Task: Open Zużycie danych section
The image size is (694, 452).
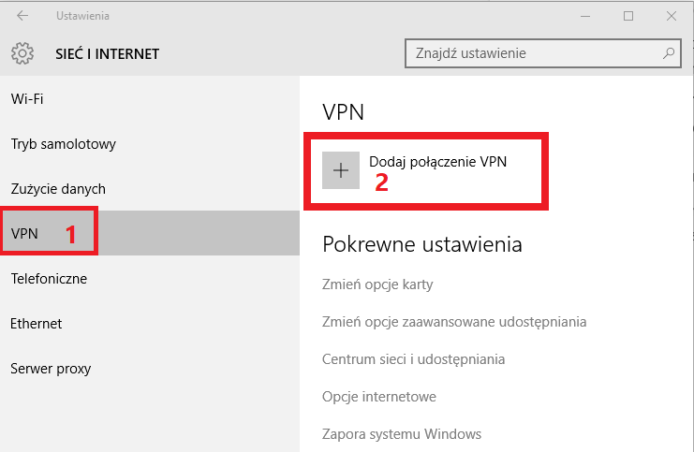Action: (58, 189)
